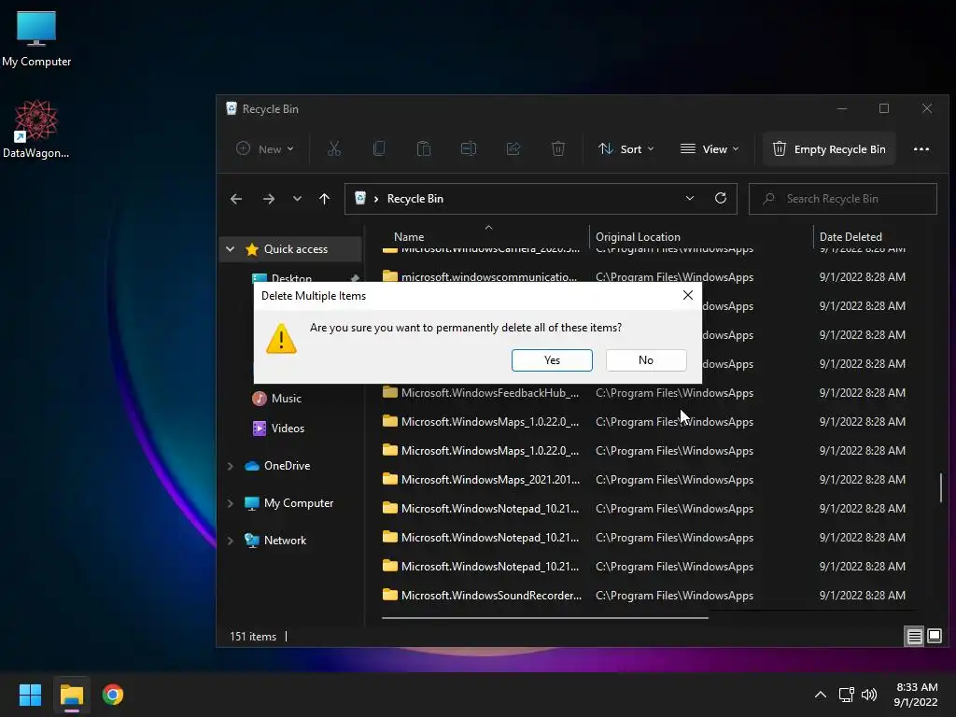
Task: Sort by Original Location column header
Action: 638,236
